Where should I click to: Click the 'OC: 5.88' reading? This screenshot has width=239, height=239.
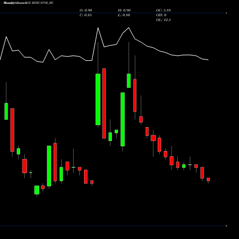[163, 10]
